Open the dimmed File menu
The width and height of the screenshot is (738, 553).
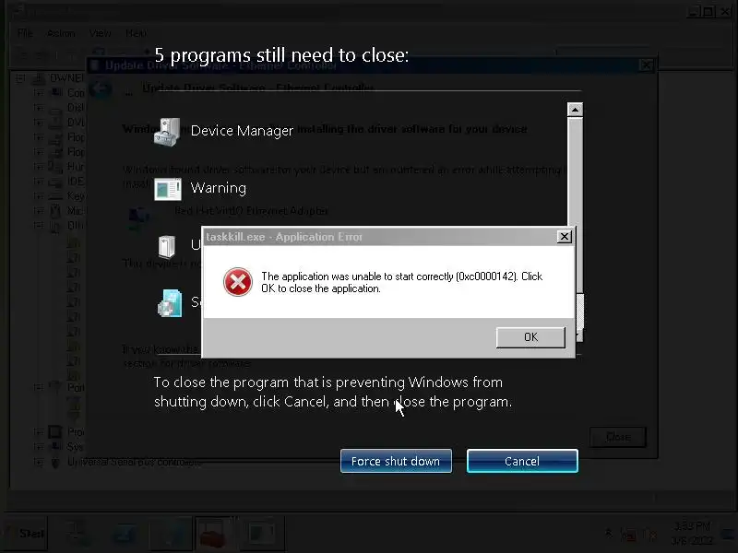click(x=25, y=33)
